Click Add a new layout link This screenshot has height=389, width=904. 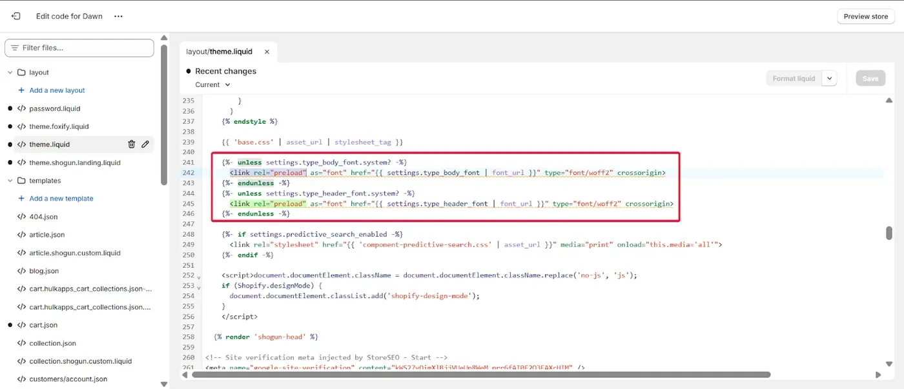tap(57, 90)
